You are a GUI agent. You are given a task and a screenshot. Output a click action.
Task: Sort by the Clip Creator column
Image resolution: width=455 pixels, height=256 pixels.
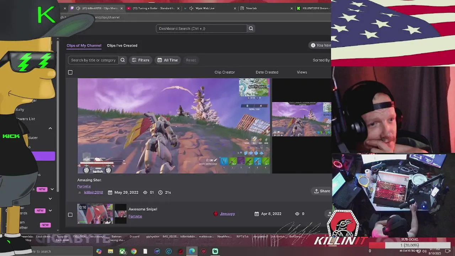pos(225,72)
